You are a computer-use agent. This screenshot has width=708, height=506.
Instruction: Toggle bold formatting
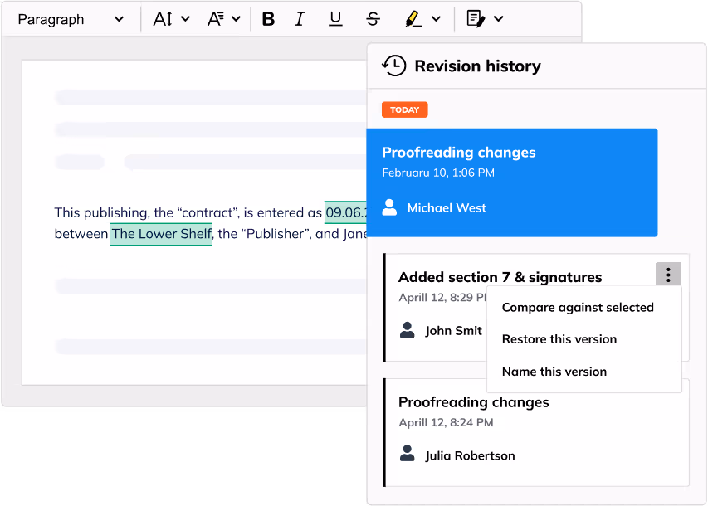pos(268,19)
